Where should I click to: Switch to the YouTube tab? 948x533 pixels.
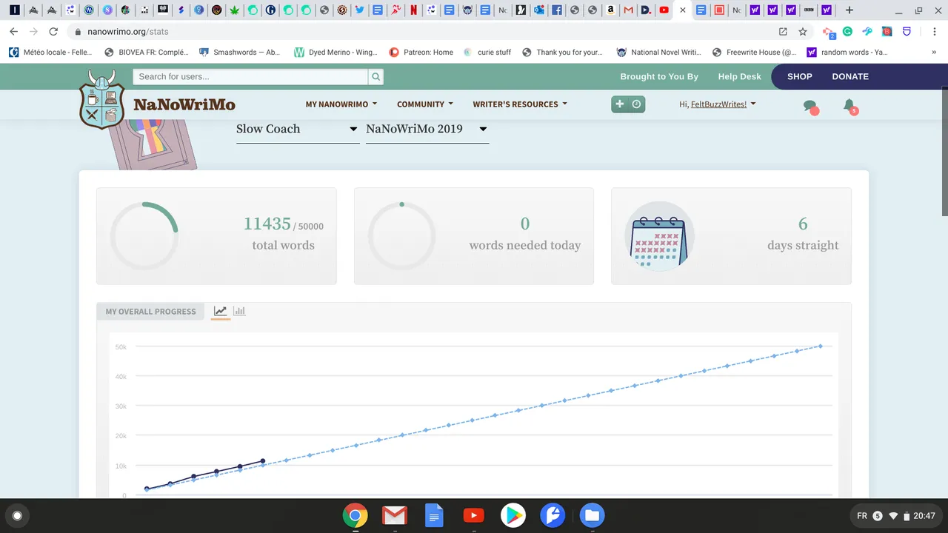(x=664, y=10)
